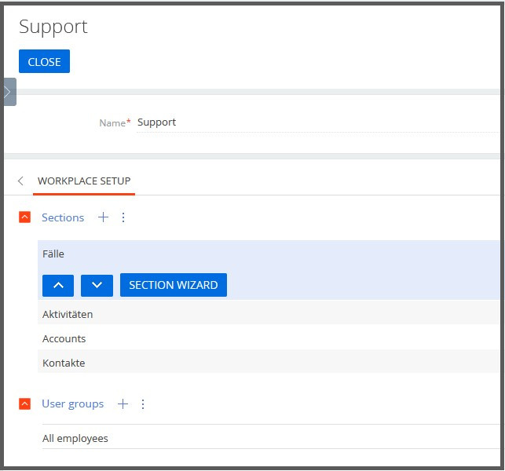The image size is (505, 471).
Task: Click the Name input field
Action: tap(318, 122)
